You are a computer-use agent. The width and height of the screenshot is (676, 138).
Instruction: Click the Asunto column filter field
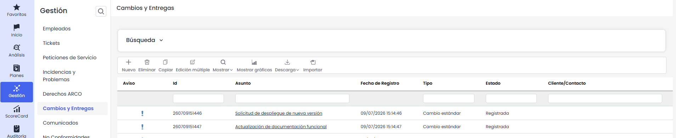[x=292, y=98]
